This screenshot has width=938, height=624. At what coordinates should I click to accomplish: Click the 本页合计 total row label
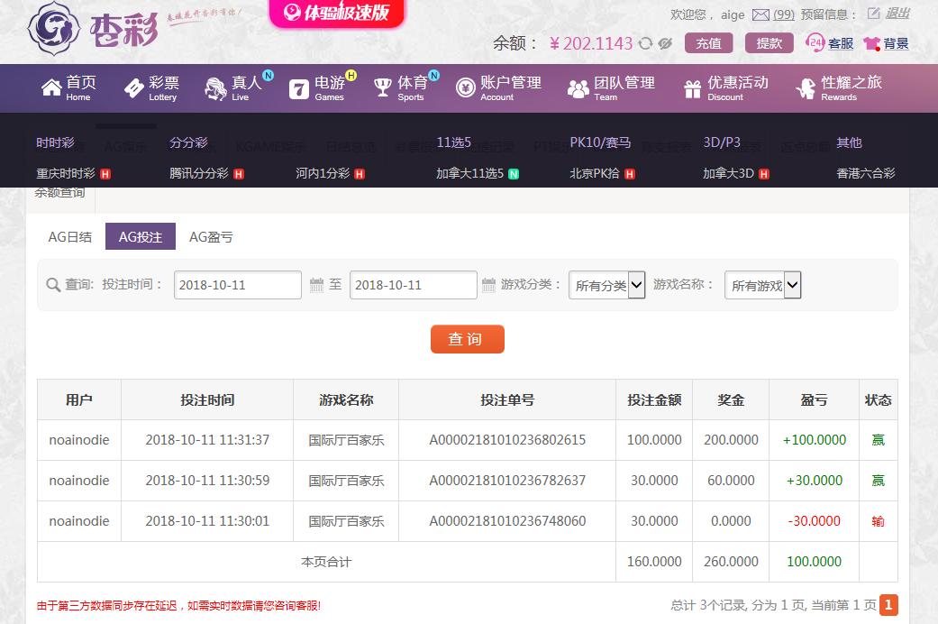(326, 562)
